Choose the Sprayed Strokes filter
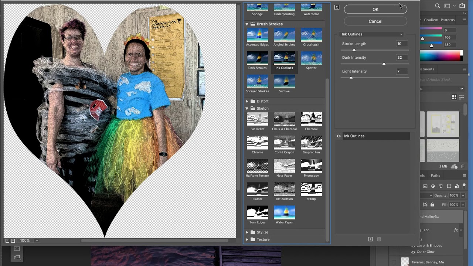This screenshot has height=266, width=473. pos(258,82)
